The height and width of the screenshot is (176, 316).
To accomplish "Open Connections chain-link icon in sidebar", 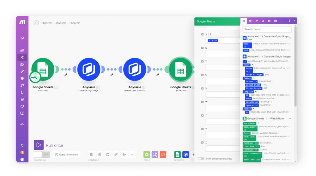I will [22, 71].
